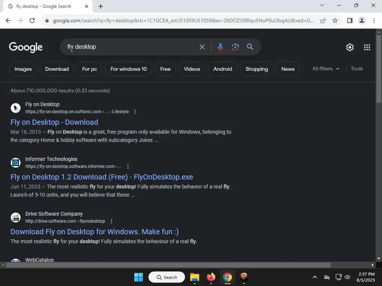382x286 pixels.
Task: Select the Download filter chip
Action: tap(57, 69)
